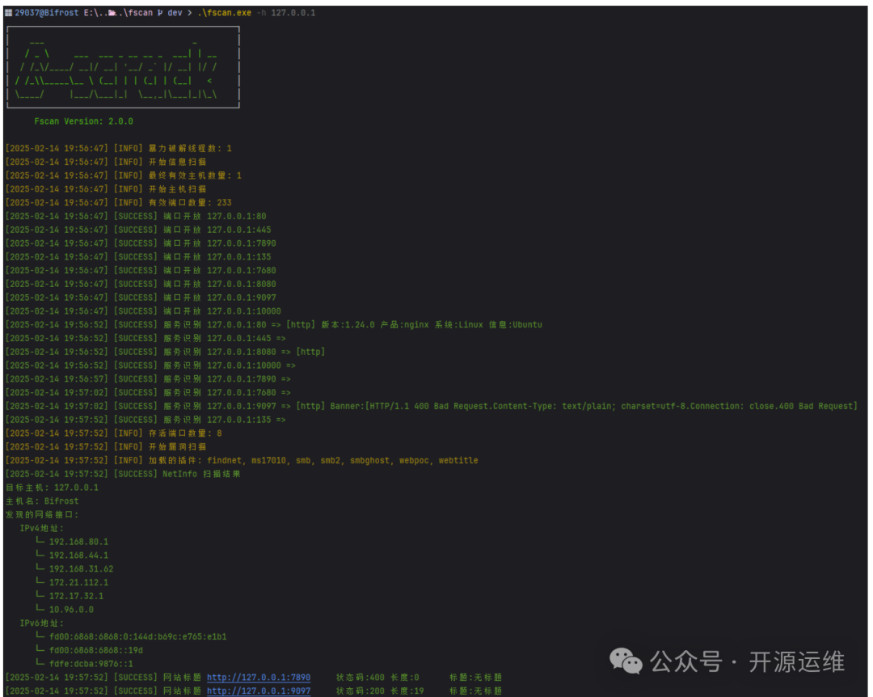Click the IPv4 address 172.17.32.1

tap(76, 596)
